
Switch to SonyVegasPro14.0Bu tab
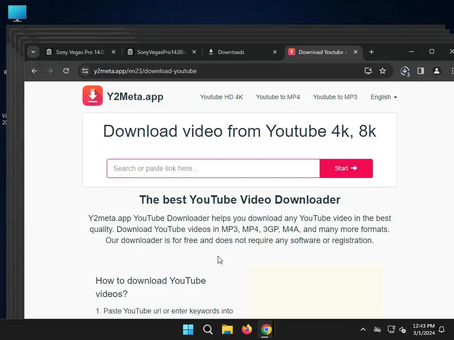161,52
